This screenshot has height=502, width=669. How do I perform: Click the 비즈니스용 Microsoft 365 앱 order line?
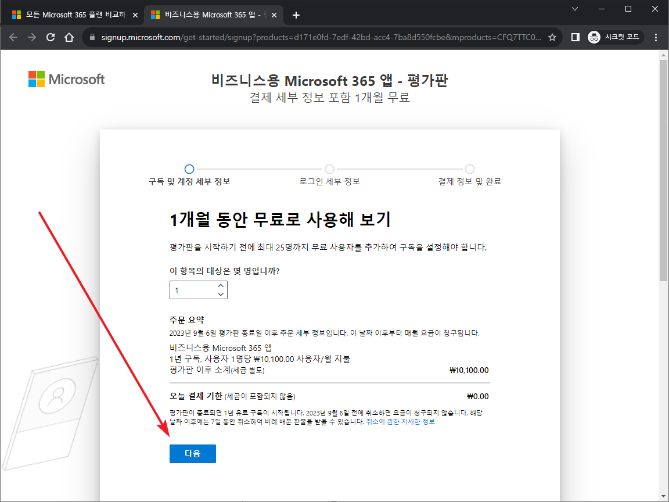pos(221,348)
